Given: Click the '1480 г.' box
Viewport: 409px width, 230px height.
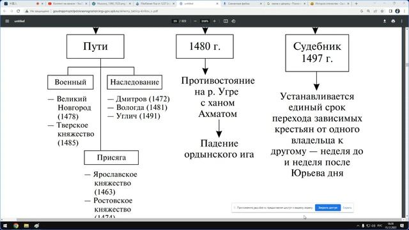Looking at the screenshot, I should click(204, 47).
